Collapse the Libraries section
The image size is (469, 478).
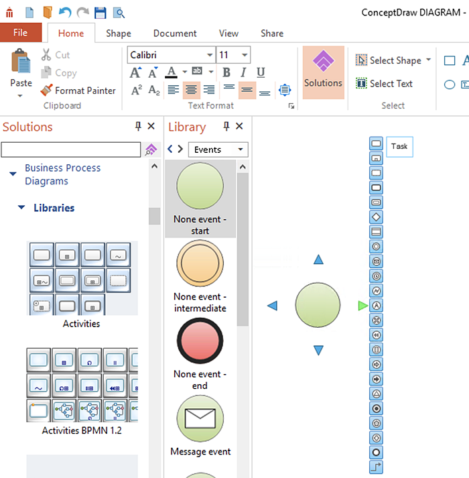(21, 208)
